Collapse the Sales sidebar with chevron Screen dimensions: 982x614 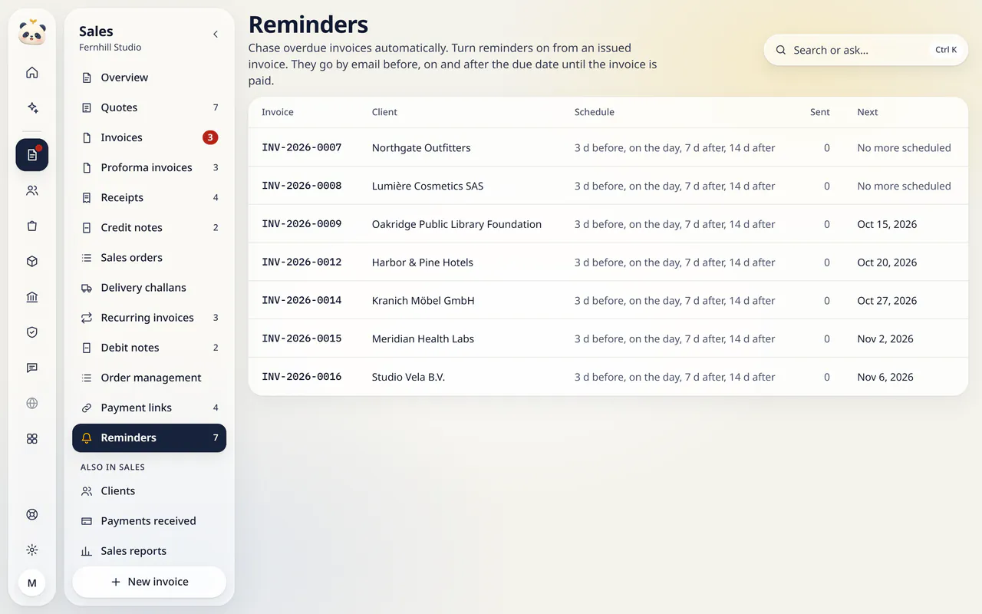216,35
